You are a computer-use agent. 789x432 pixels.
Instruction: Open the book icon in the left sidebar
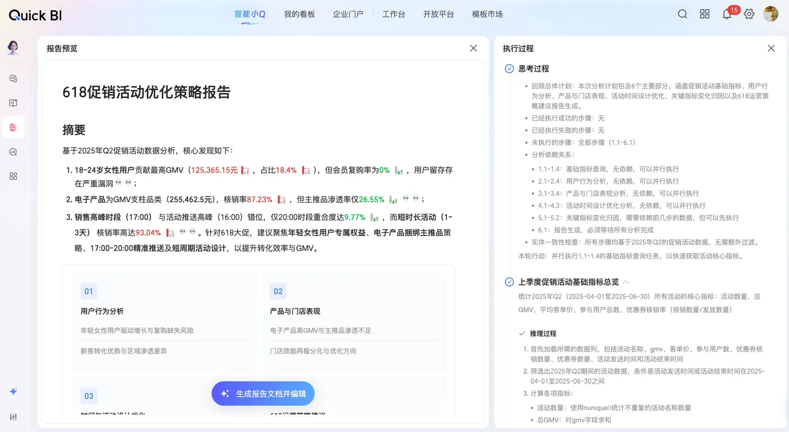coord(14,103)
